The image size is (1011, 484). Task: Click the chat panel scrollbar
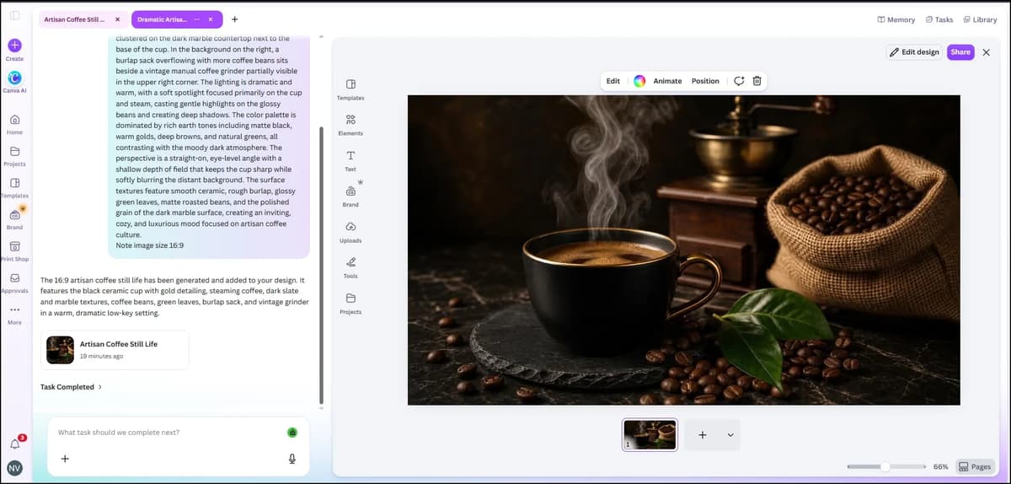321,266
